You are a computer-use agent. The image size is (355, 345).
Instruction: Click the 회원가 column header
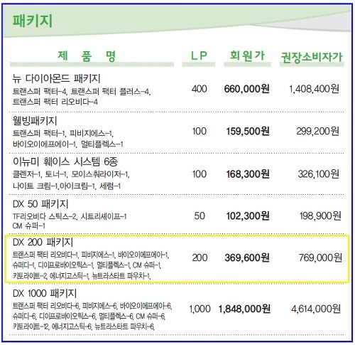(x=247, y=56)
